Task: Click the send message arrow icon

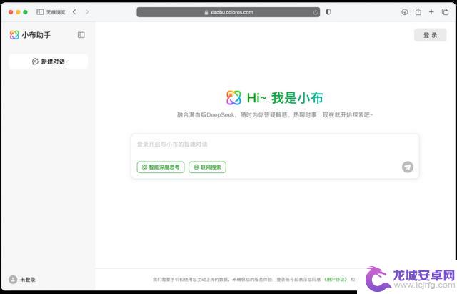Action: coord(408,167)
